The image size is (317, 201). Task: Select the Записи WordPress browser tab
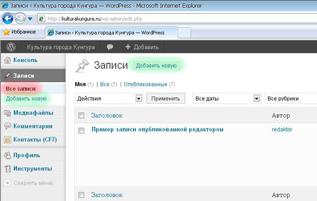[111, 33]
